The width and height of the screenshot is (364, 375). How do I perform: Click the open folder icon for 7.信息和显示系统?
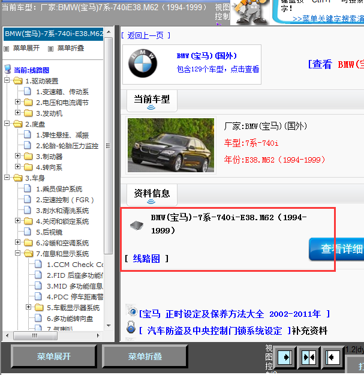click(29, 253)
